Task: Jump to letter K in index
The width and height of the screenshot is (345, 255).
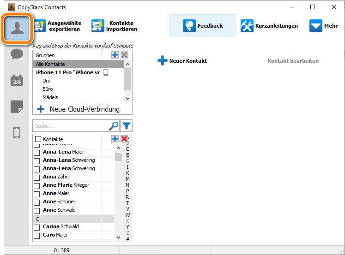Action: click(127, 173)
